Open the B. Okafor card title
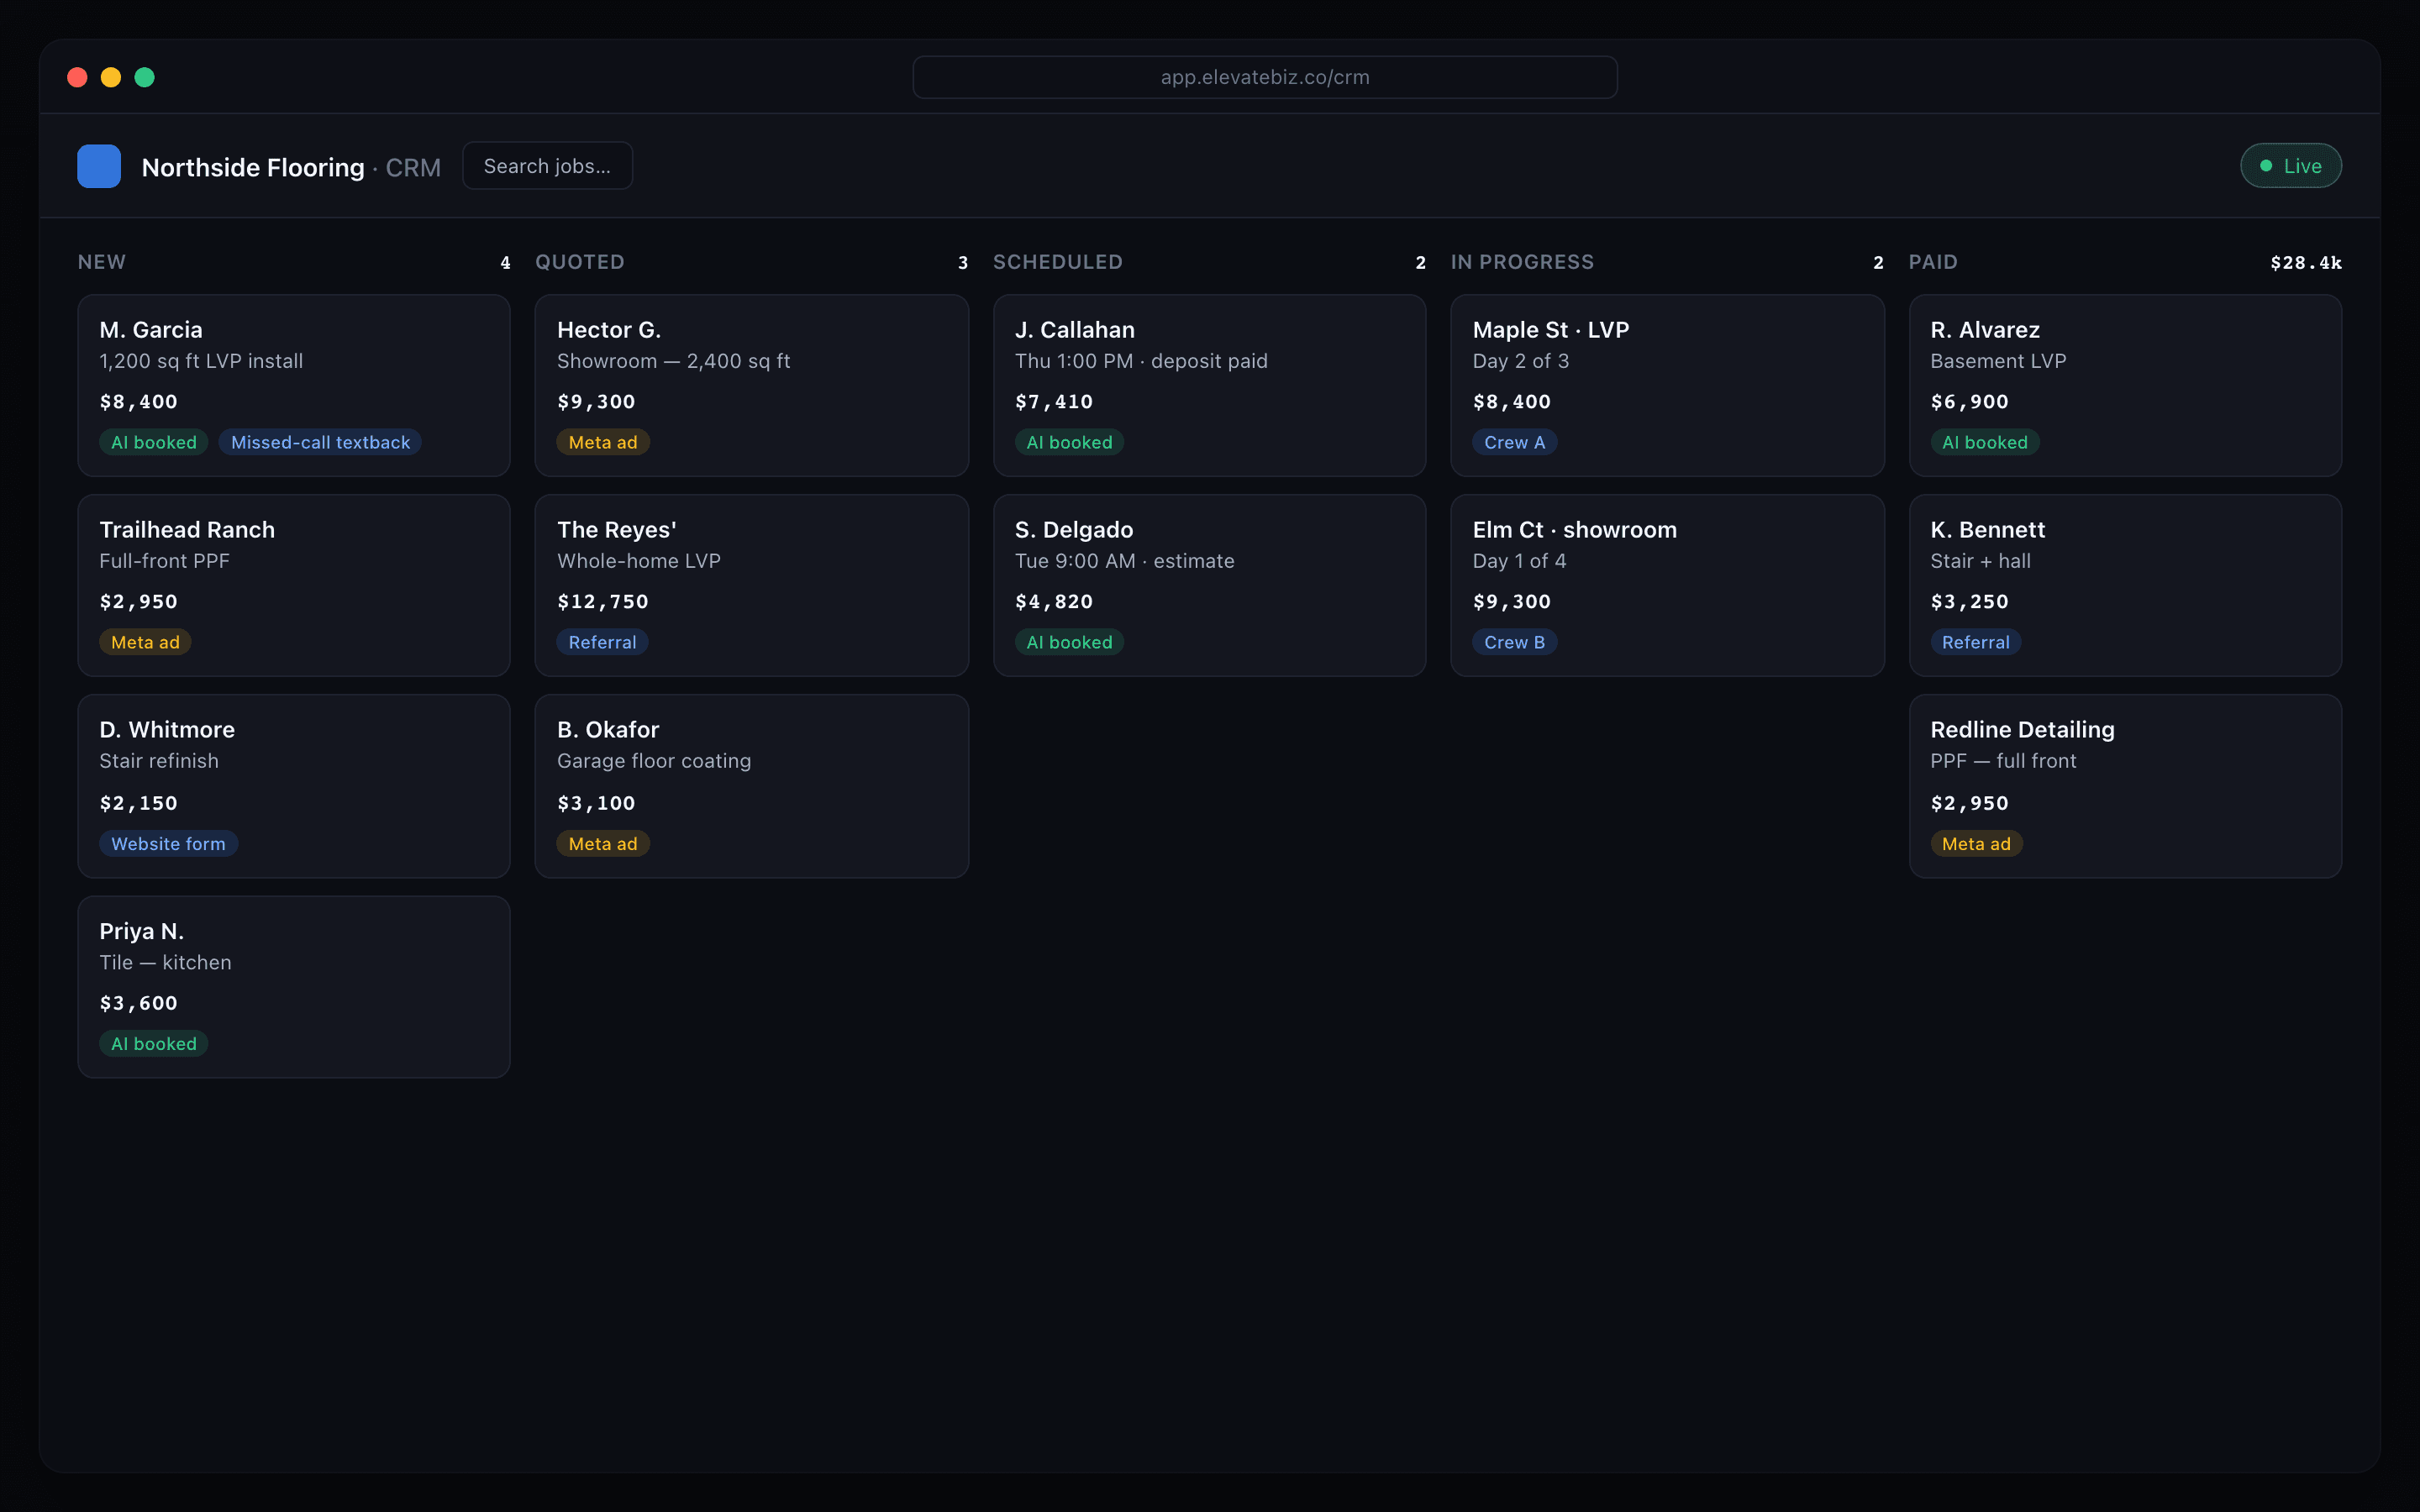This screenshot has height=1512, width=2420. click(608, 730)
